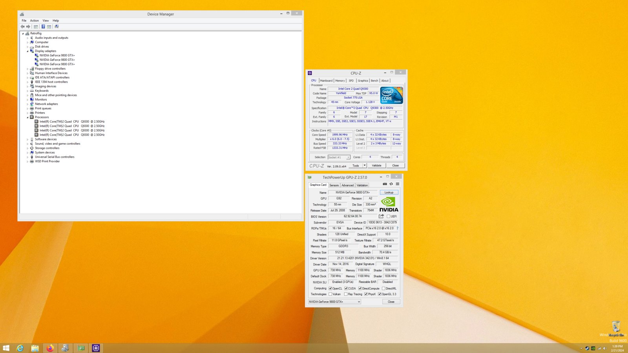Open the Windows Start button

pyautogui.click(x=6, y=348)
